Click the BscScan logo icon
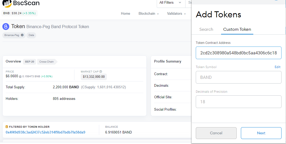 [7, 3]
